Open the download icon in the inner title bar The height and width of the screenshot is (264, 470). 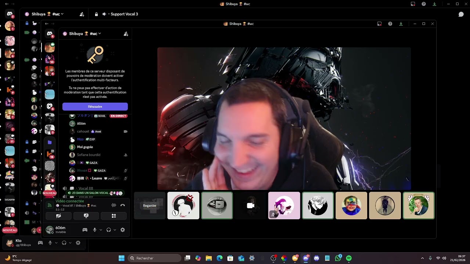click(x=401, y=24)
